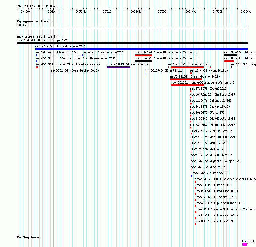This screenshot has height=247, width=256.
Task: Open nsv2820467 (Huddleston2016) variant
Action: pos(213,125)
